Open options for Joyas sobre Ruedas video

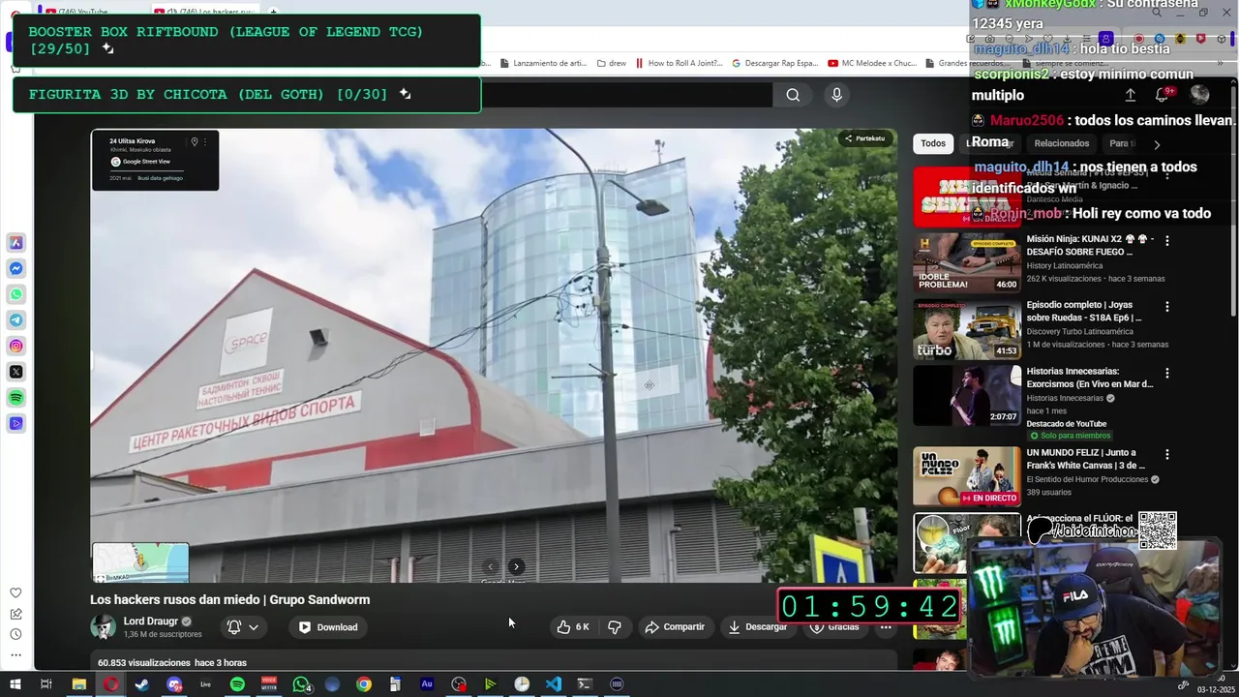[x=1167, y=306]
